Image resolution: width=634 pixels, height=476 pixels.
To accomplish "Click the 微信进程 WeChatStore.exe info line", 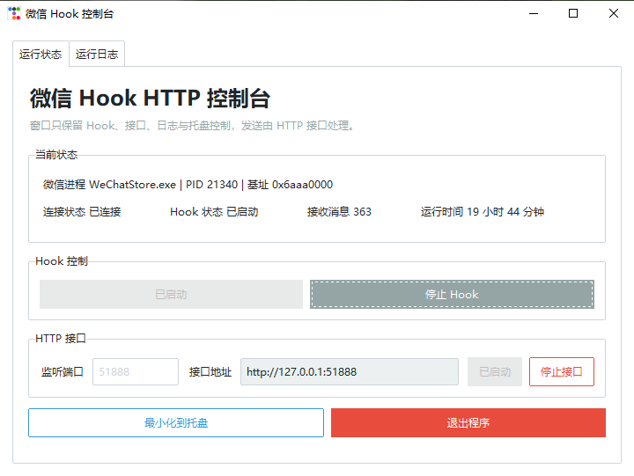I will [188, 185].
